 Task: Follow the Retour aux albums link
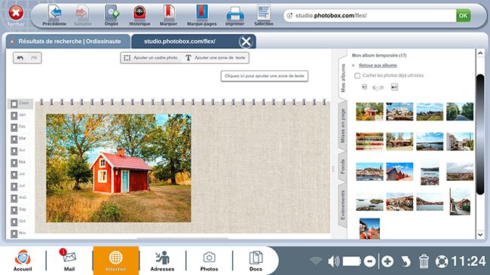(x=378, y=66)
